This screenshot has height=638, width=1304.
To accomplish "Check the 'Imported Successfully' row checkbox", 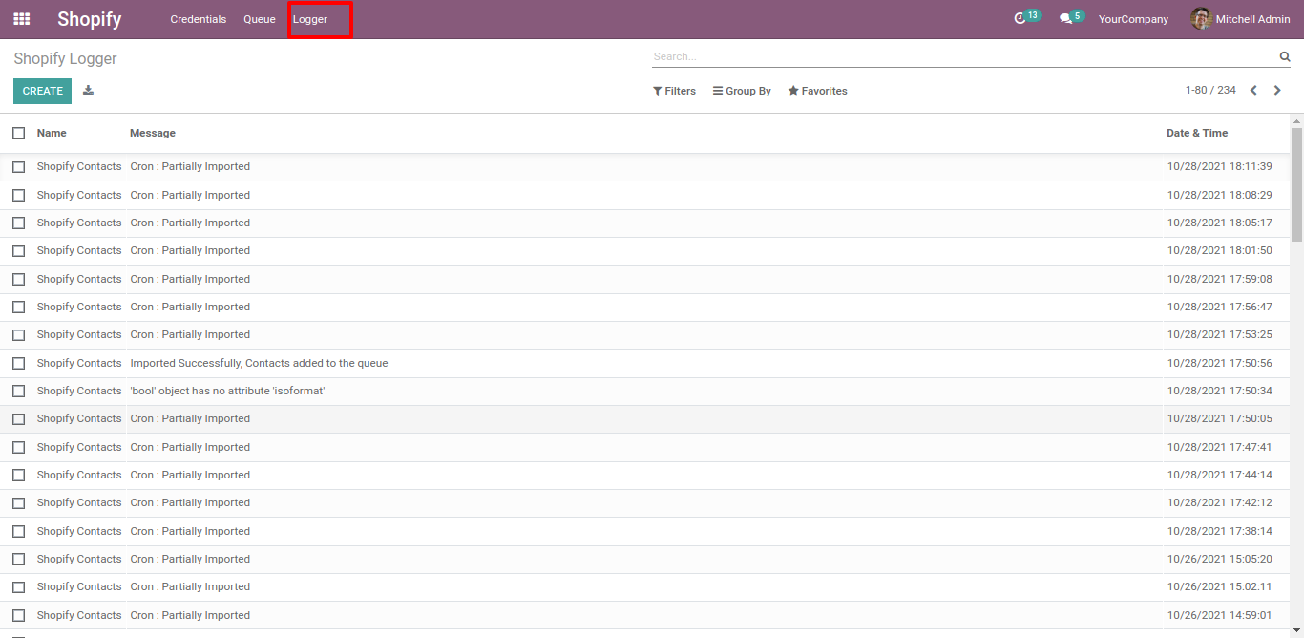I will point(18,363).
